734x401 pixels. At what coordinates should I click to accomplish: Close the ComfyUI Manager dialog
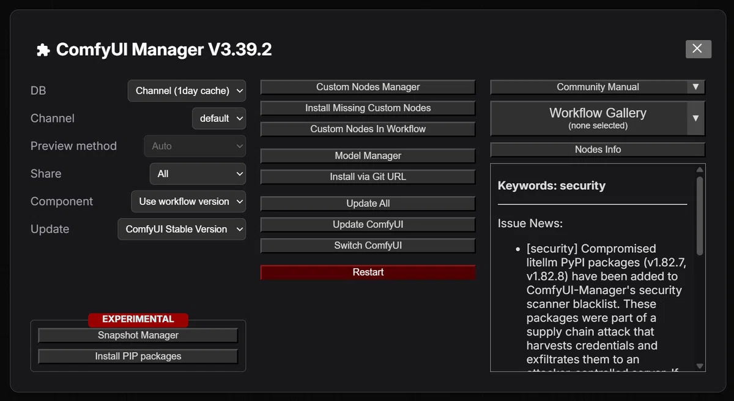click(699, 49)
